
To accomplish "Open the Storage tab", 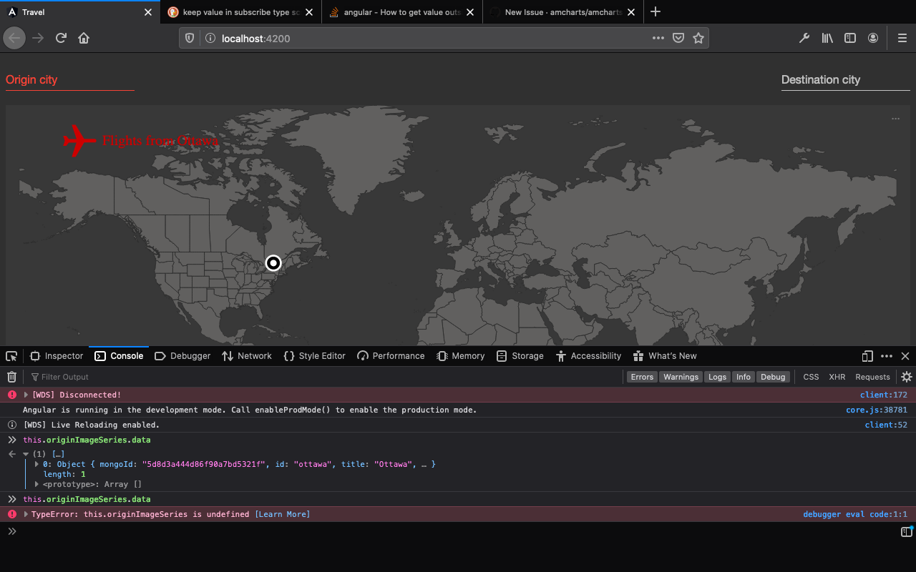I will coord(520,355).
